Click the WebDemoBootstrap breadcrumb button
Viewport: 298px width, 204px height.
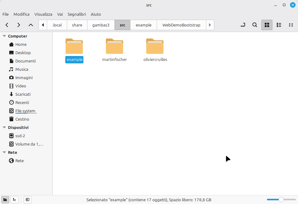[x=181, y=25]
